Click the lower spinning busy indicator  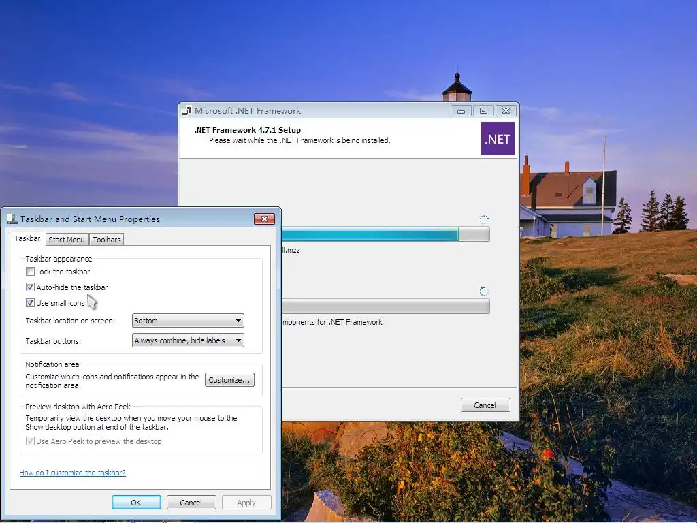pos(484,291)
